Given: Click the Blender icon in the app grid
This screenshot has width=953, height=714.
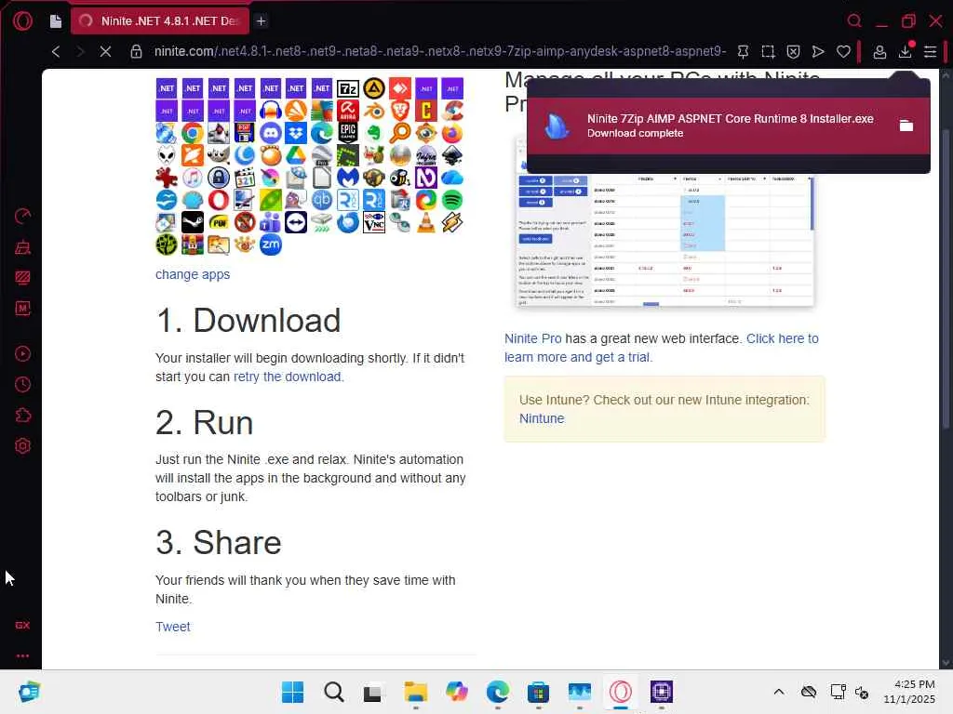Looking at the screenshot, I should 374,111.
